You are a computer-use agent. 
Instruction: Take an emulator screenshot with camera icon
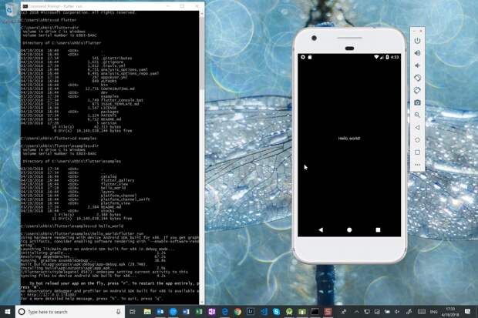click(417, 102)
